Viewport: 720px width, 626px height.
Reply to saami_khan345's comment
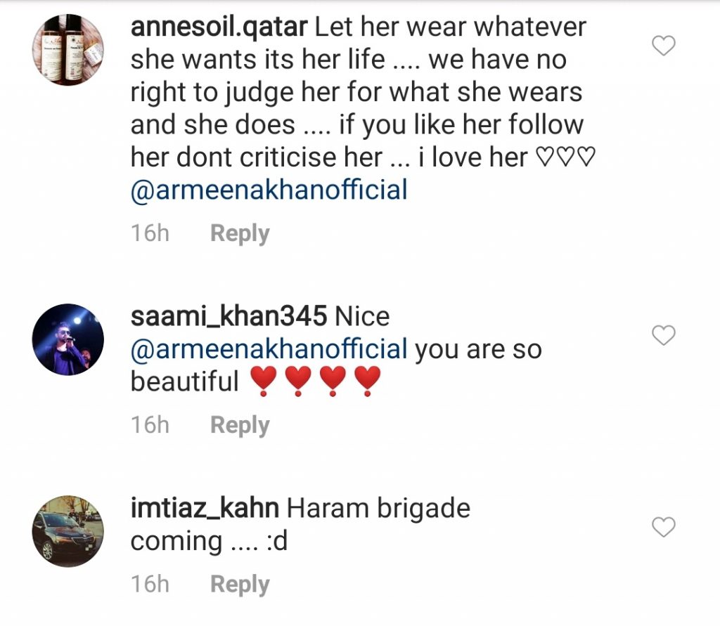pyautogui.click(x=240, y=425)
